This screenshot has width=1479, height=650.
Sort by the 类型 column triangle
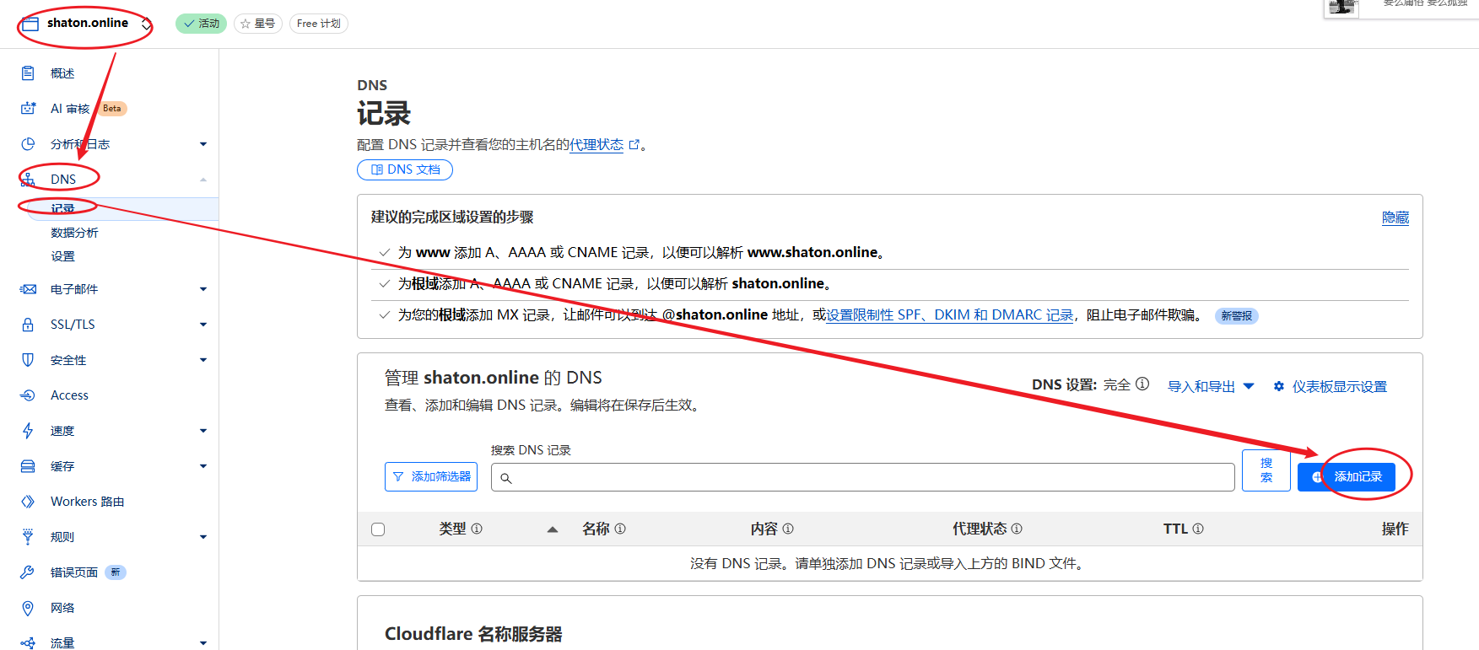pyautogui.click(x=553, y=529)
